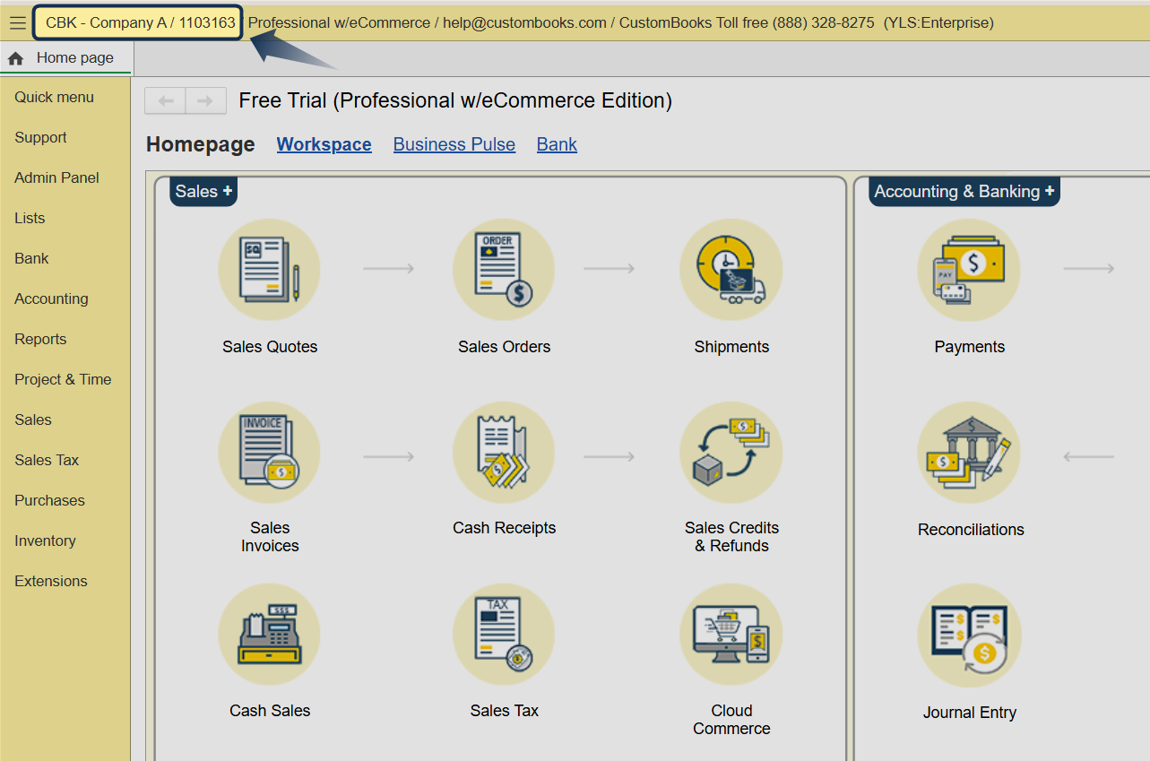
Task: Open Admin Panel from the sidebar
Action: click(56, 177)
